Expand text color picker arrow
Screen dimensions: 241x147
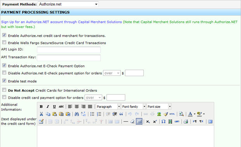[x=195, y=114]
